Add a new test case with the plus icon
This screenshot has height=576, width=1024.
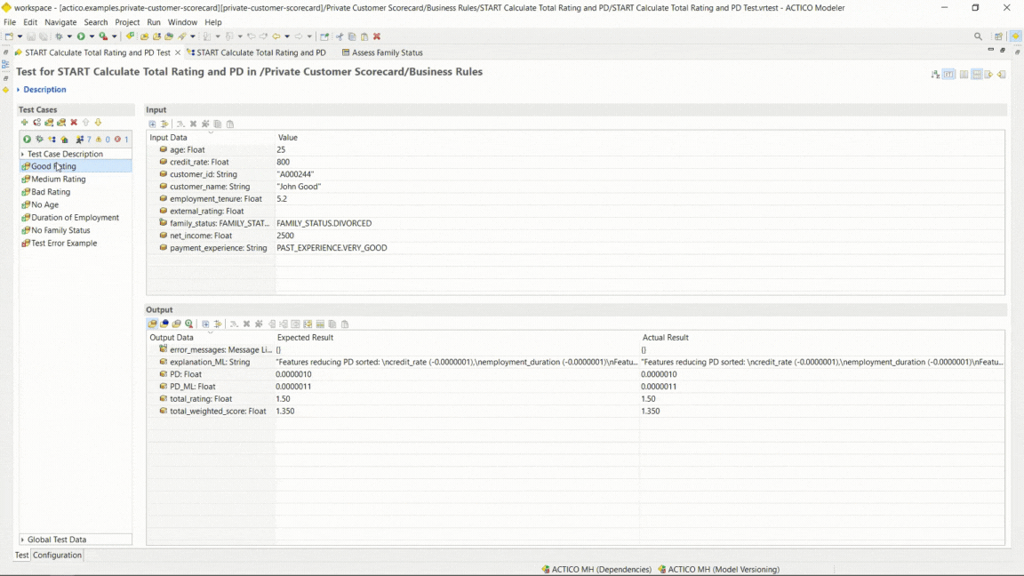(24, 123)
